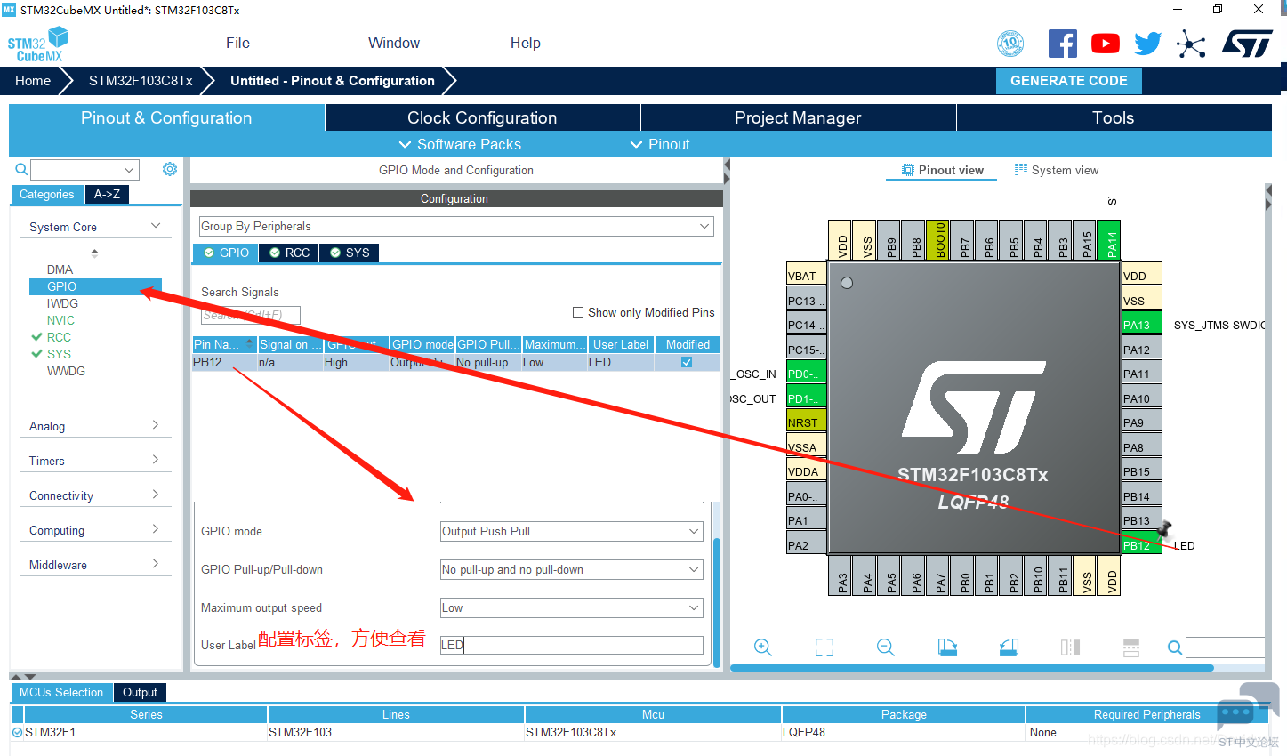Open the category search combo box
The height and width of the screenshot is (756, 1287).
click(85, 169)
